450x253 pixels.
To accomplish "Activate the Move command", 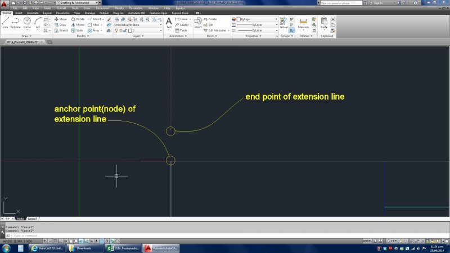I will [61, 19].
